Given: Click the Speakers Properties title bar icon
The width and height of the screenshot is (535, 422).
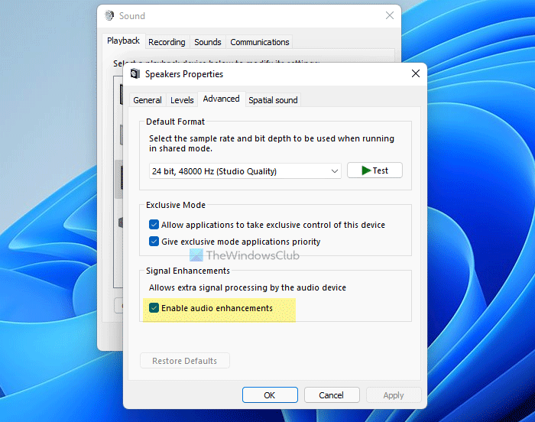Looking at the screenshot, I should click(135, 74).
